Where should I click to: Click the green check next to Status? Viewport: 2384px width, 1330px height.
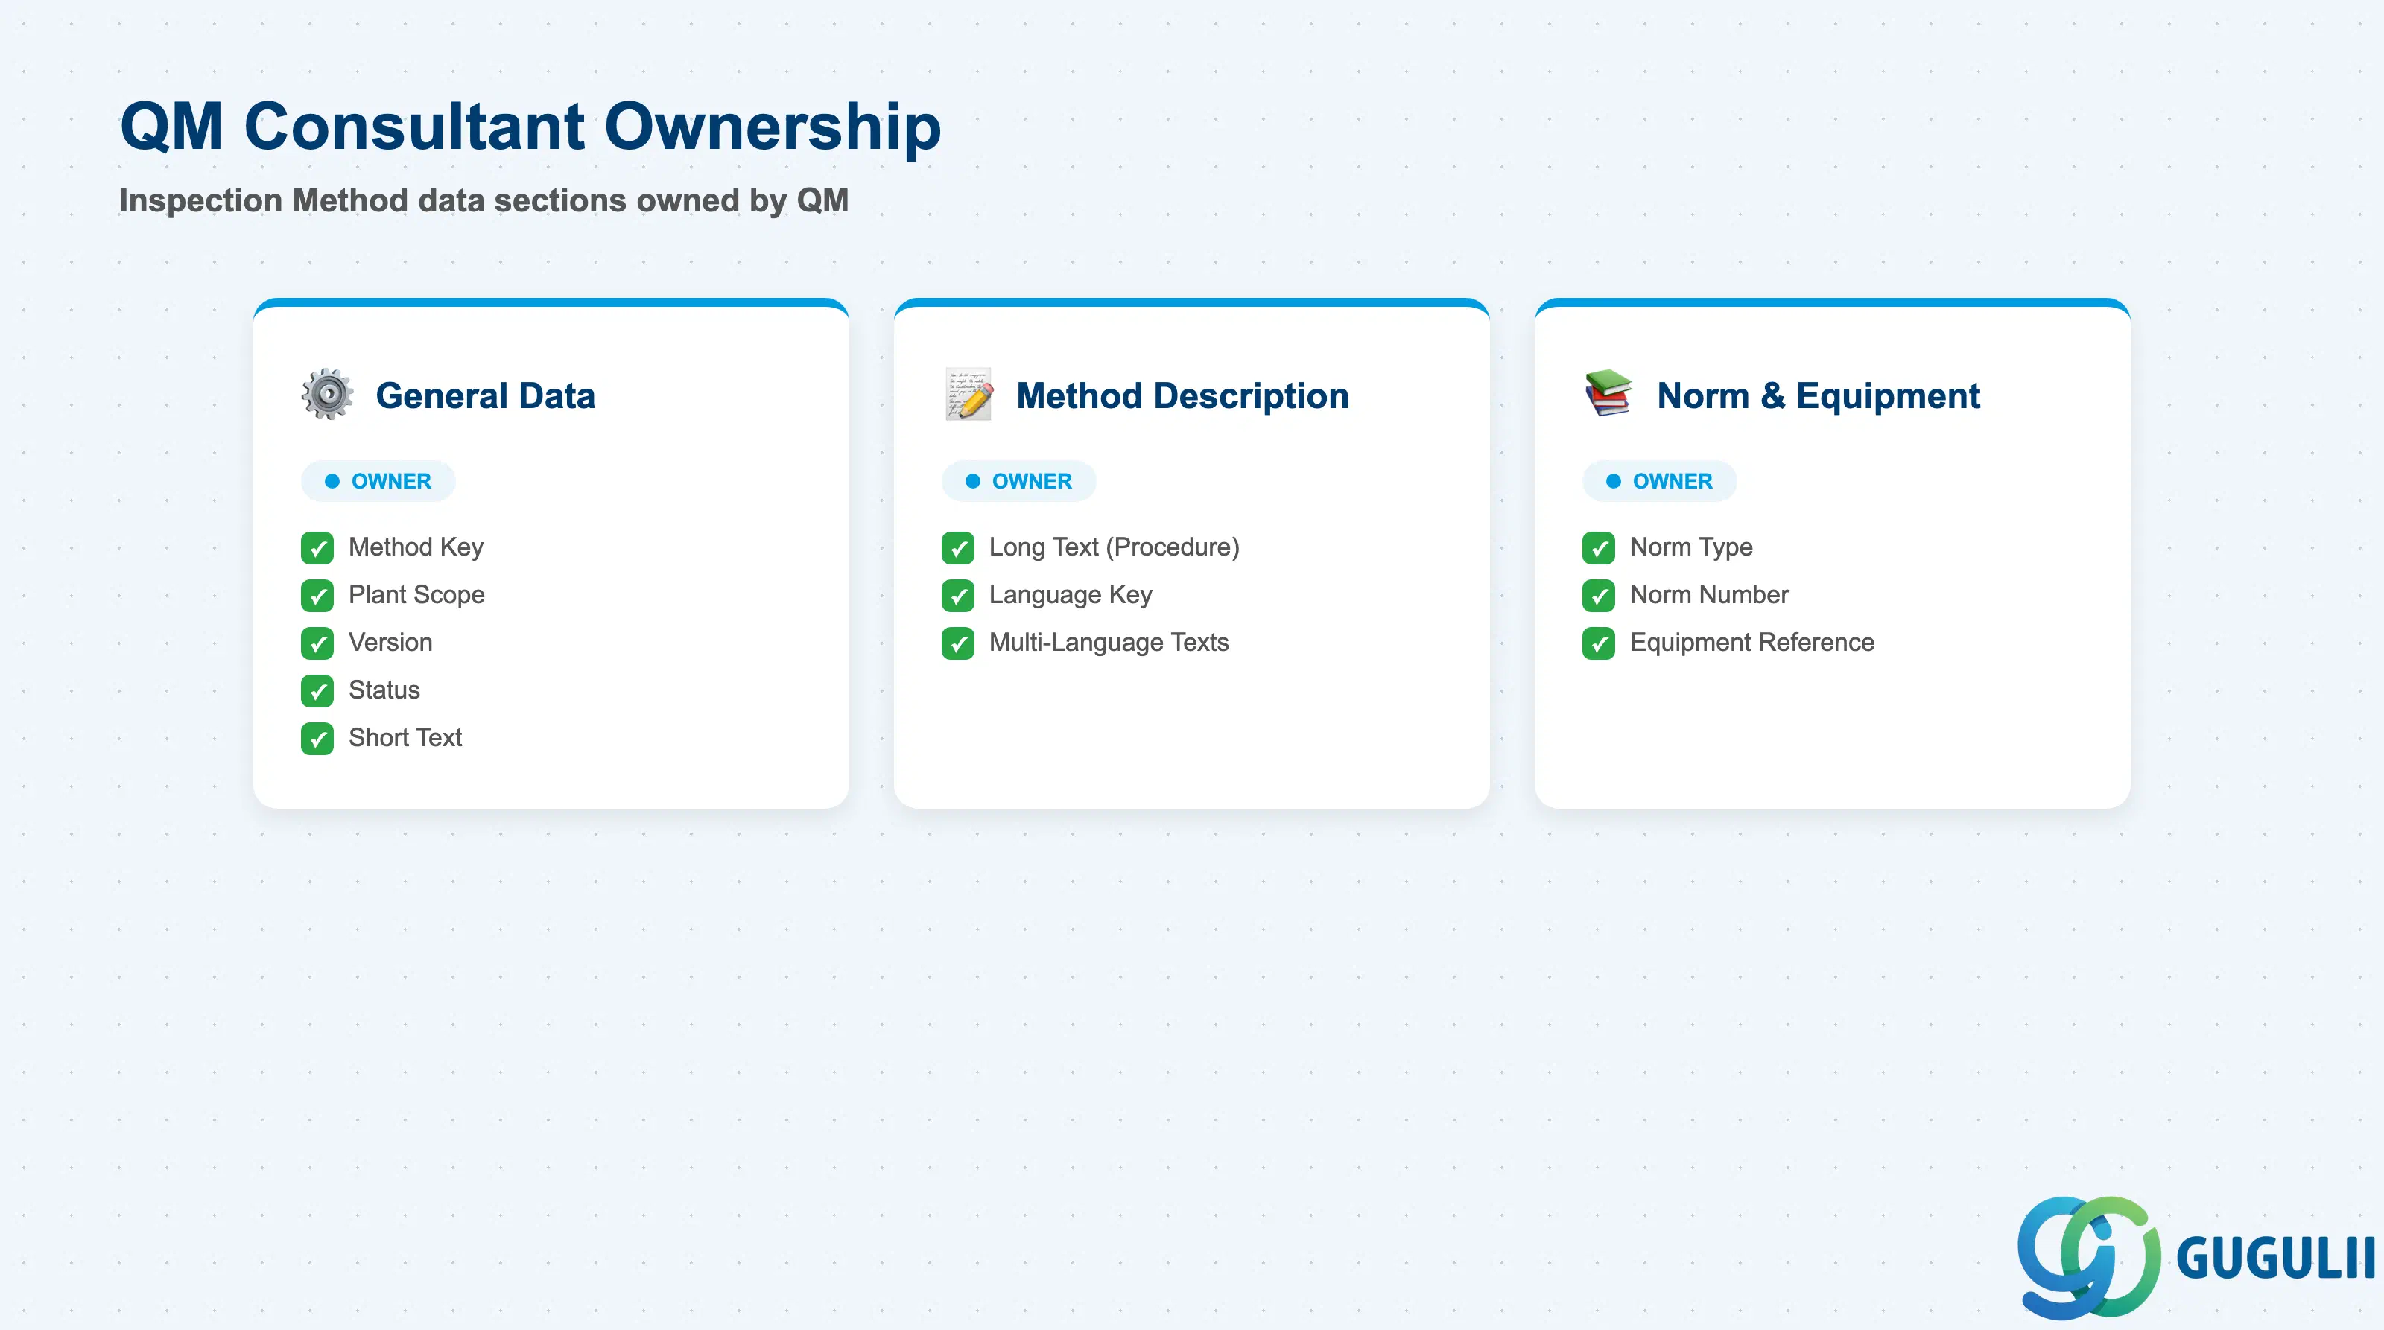(x=317, y=691)
